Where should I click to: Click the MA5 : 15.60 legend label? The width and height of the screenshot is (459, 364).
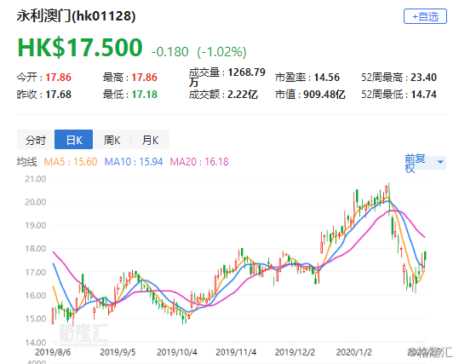click(70, 162)
